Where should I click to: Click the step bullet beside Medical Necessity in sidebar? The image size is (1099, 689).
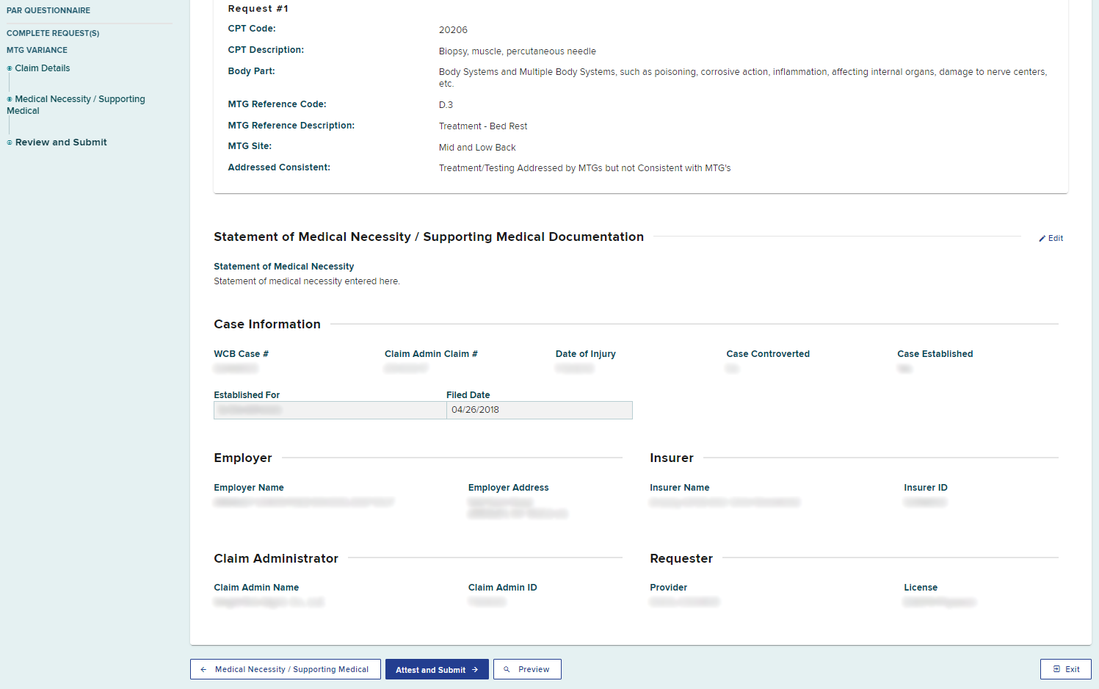(10, 99)
